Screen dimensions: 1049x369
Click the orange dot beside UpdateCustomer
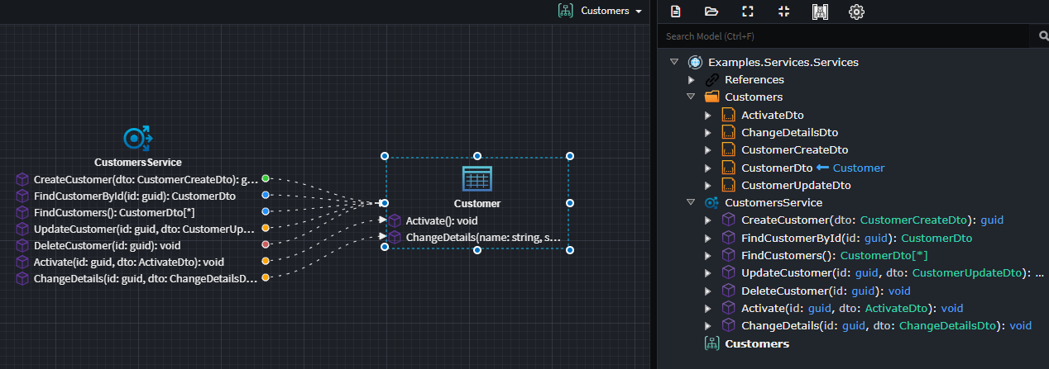pos(266,228)
